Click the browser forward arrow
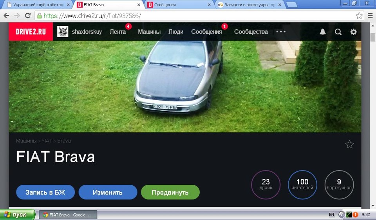This screenshot has width=376, height=220. tap(17, 16)
